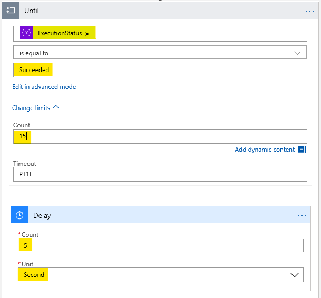The image size is (321, 298).
Task: Click the Edit in advanced mode link
Action: click(x=44, y=87)
